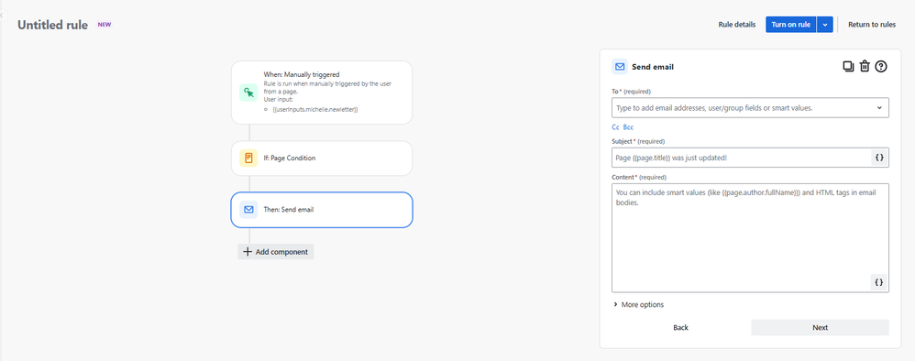Click the Next button
The width and height of the screenshot is (915, 361).
[820, 327]
